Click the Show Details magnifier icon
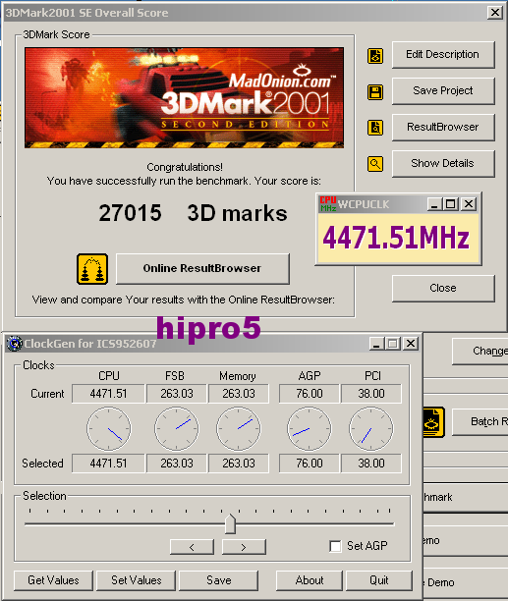This screenshot has height=601, width=508. coord(375,164)
